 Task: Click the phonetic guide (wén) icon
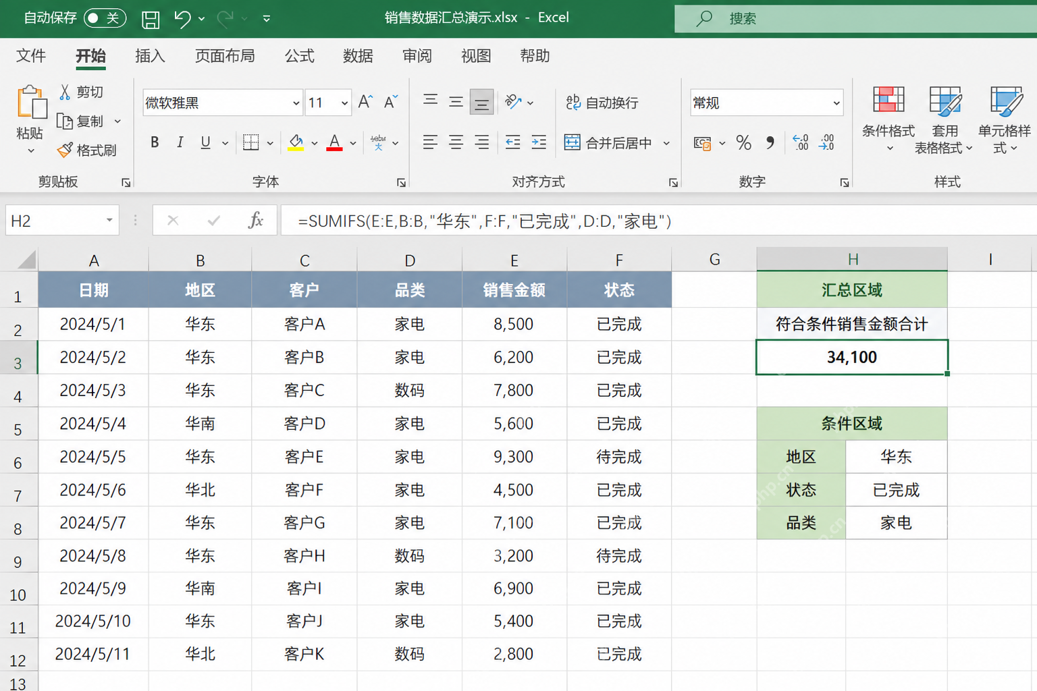click(x=378, y=142)
